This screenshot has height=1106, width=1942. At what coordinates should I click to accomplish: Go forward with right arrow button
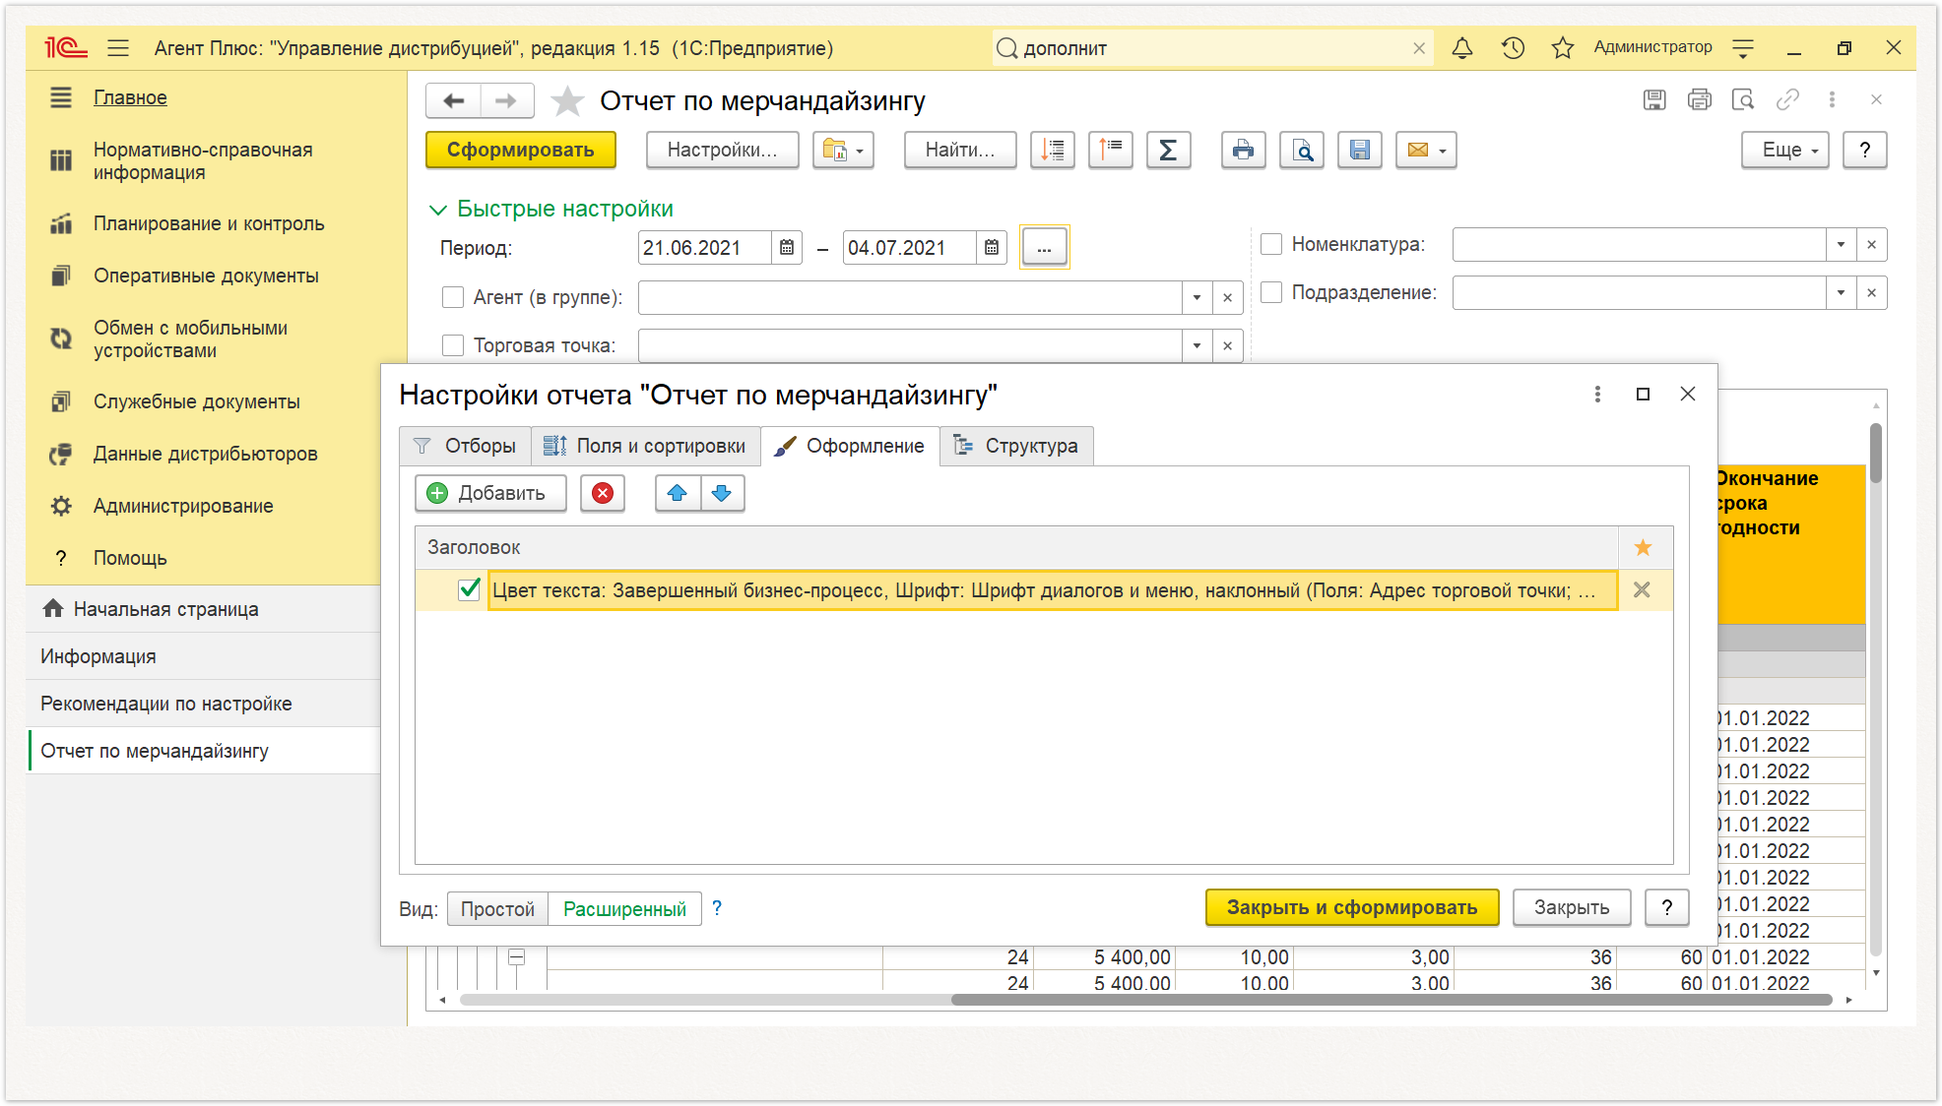(506, 100)
